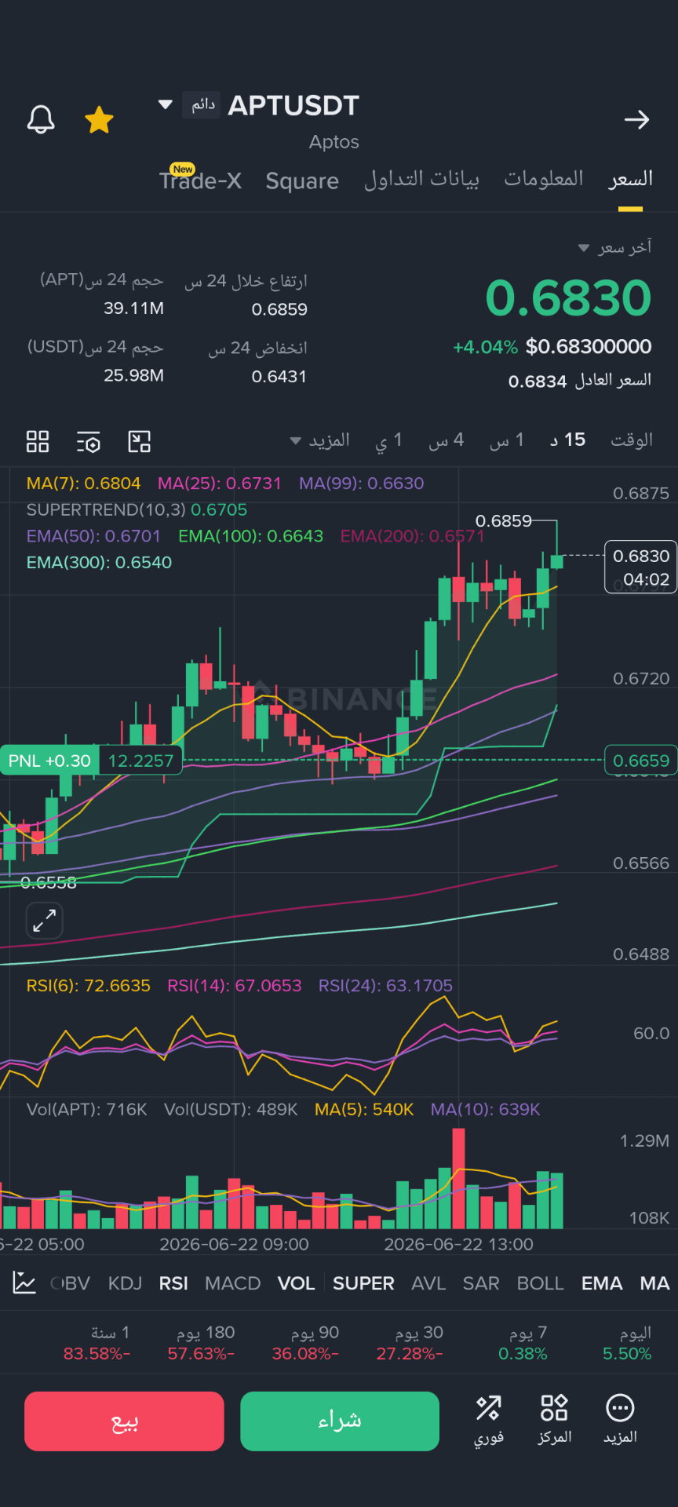Tap the price alert bell icon

coord(41,120)
